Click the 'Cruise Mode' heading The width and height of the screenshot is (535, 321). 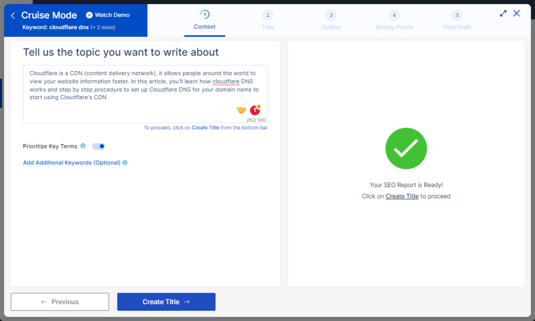point(49,15)
